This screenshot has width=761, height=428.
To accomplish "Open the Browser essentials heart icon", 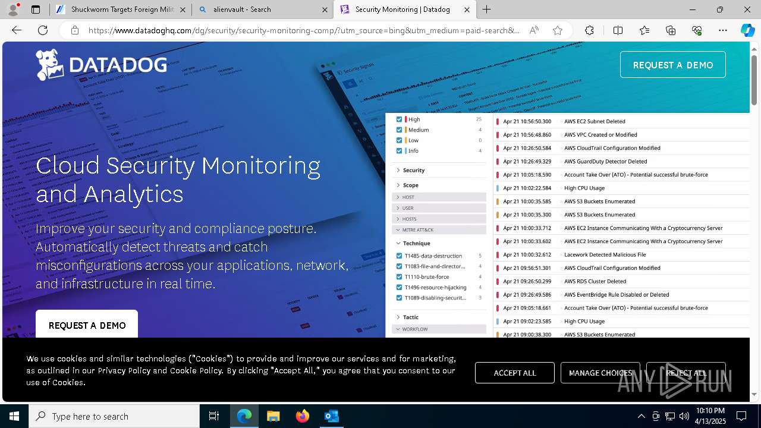I will 697,30.
